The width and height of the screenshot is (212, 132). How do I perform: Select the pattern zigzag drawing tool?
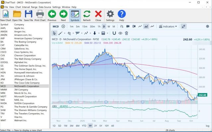[86, 33]
